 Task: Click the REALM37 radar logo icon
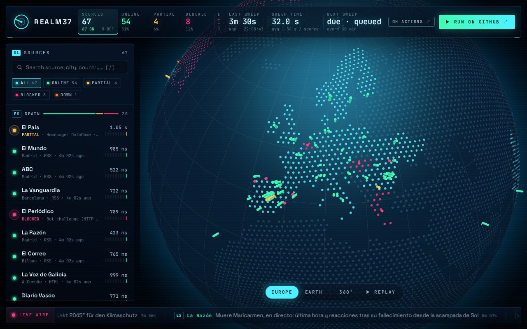pyautogui.click(x=21, y=22)
